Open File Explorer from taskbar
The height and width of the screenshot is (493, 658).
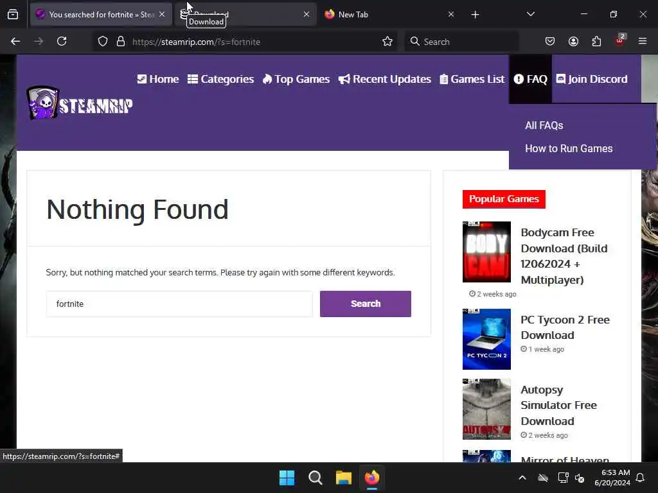click(x=343, y=478)
